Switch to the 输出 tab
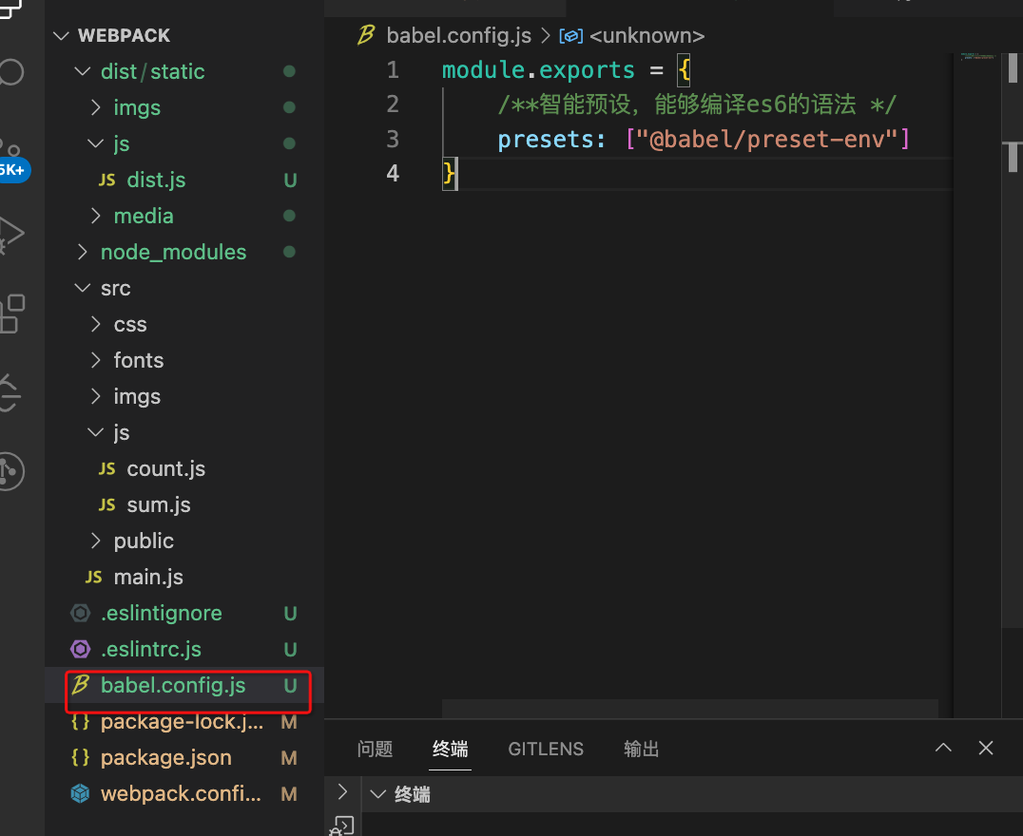The height and width of the screenshot is (836, 1023). pyautogui.click(x=641, y=749)
